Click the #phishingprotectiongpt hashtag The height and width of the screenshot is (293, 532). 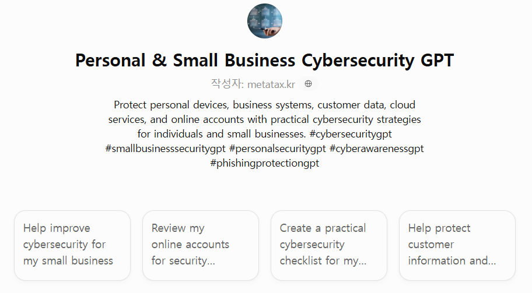tap(265, 163)
